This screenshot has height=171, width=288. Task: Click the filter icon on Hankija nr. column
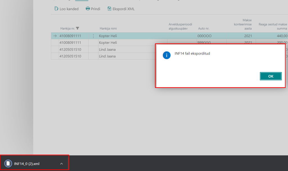click(x=78, y=28)
